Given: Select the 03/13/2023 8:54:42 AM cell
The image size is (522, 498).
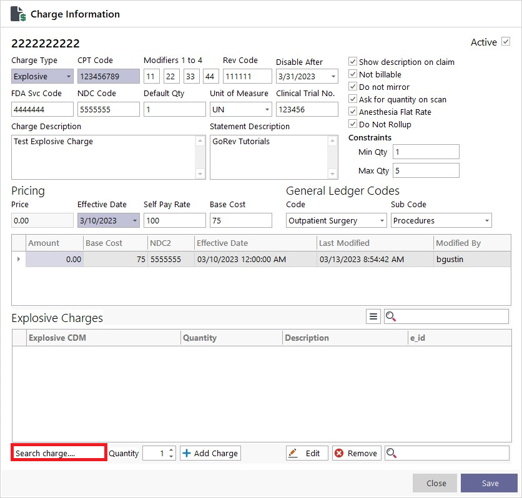Looking at the screenshot, I should 375,259.
